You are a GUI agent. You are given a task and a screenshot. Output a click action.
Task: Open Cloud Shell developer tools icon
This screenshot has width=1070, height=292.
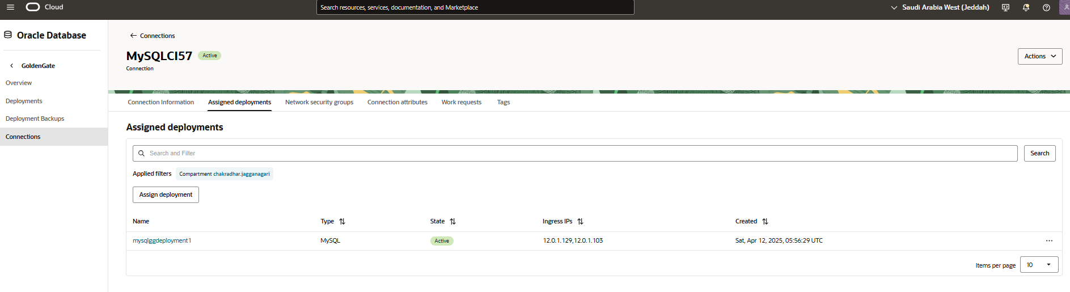pyautogui.click(x=1005, y=7)
